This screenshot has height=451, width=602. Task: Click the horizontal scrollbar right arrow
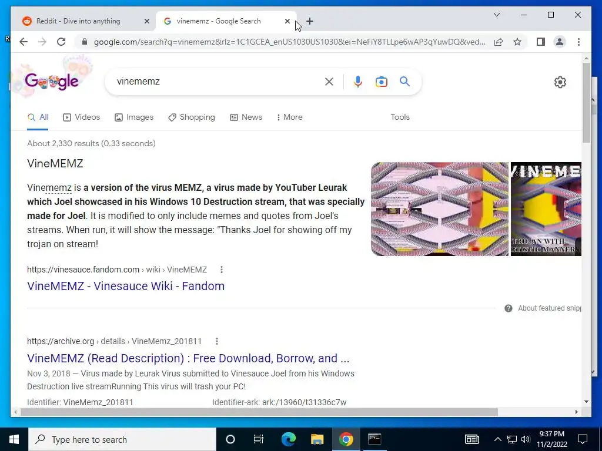click(576, 412)
